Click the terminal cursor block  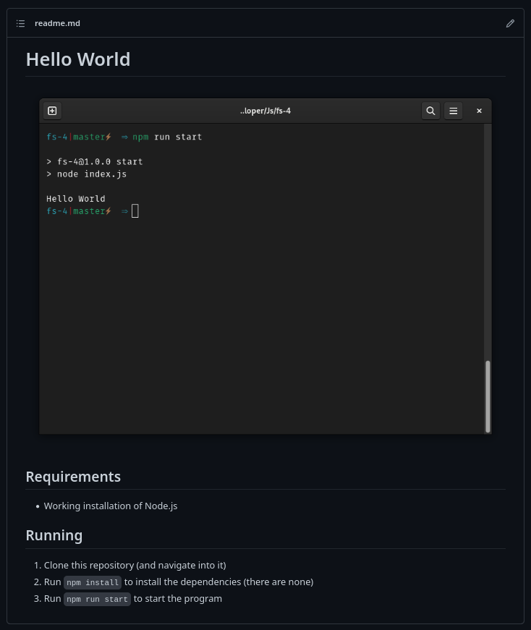point(135,211)
